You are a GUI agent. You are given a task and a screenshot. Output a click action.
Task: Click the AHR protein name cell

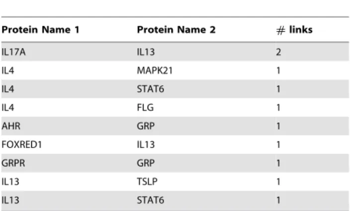(11, 126)
